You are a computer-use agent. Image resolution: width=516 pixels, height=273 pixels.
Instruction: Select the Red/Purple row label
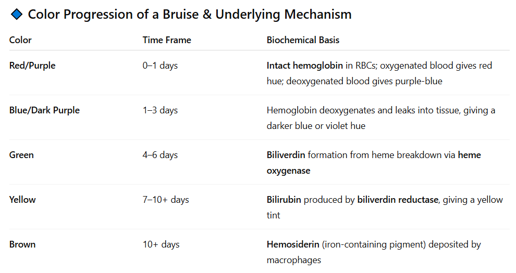[x=32, y=66]
